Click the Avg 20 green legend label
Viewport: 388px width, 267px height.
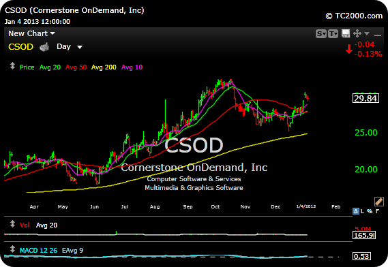point(50,67)
